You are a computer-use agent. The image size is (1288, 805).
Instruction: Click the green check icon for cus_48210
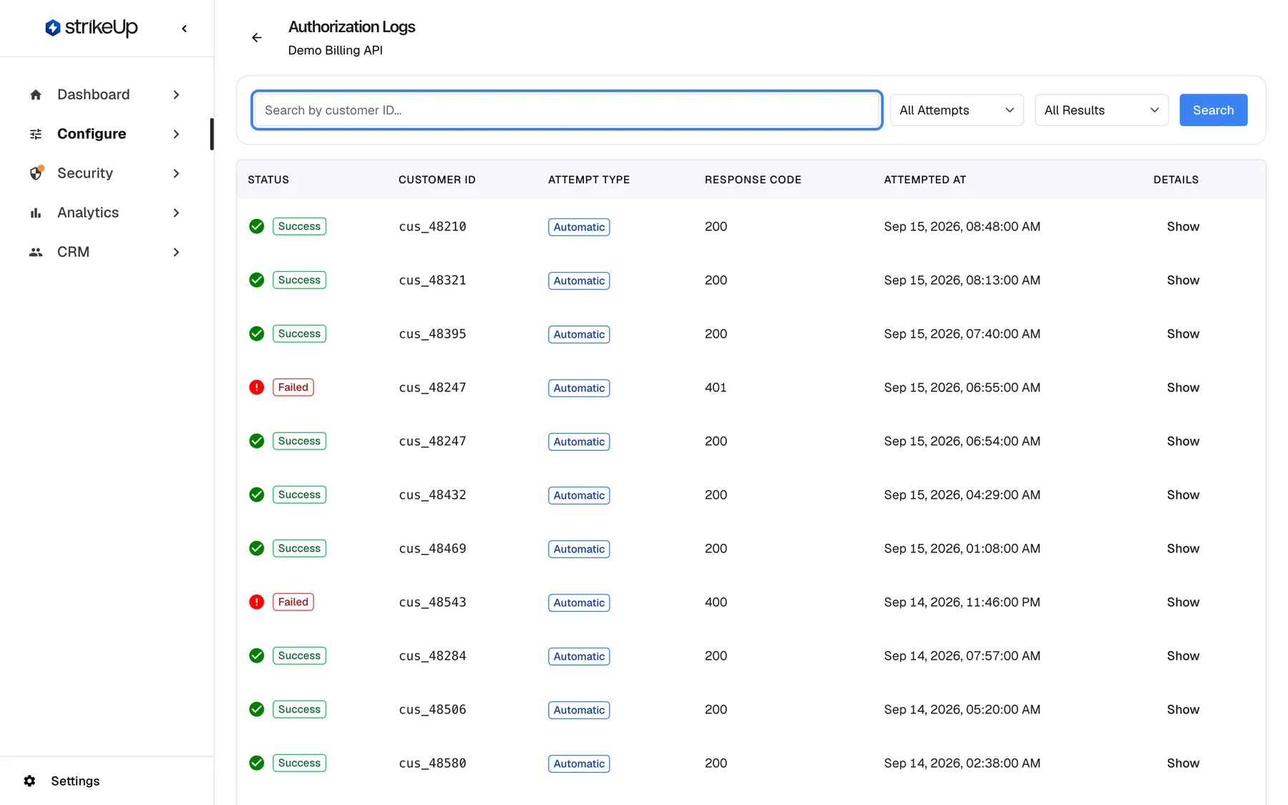[256, 226]
